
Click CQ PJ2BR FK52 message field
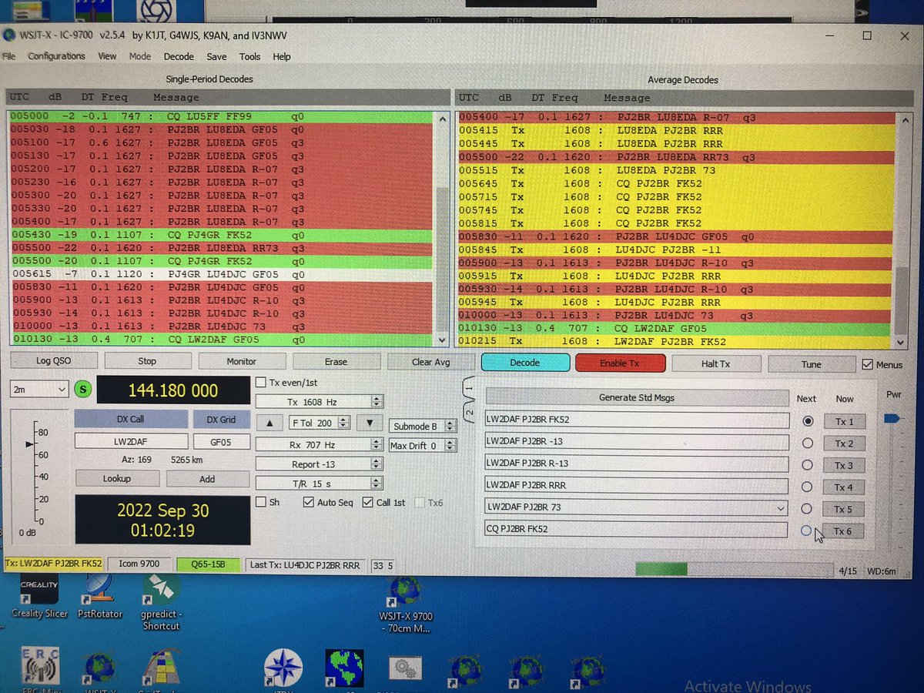(637, 530)
